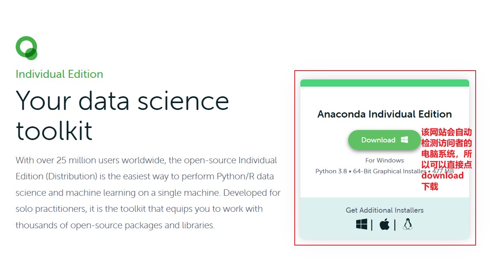Open the Windows additional installer icon

click(361, 225)
